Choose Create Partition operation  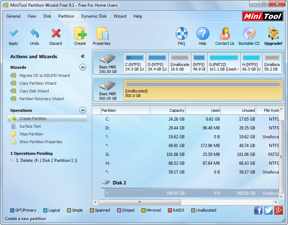[x=47, y=118]
